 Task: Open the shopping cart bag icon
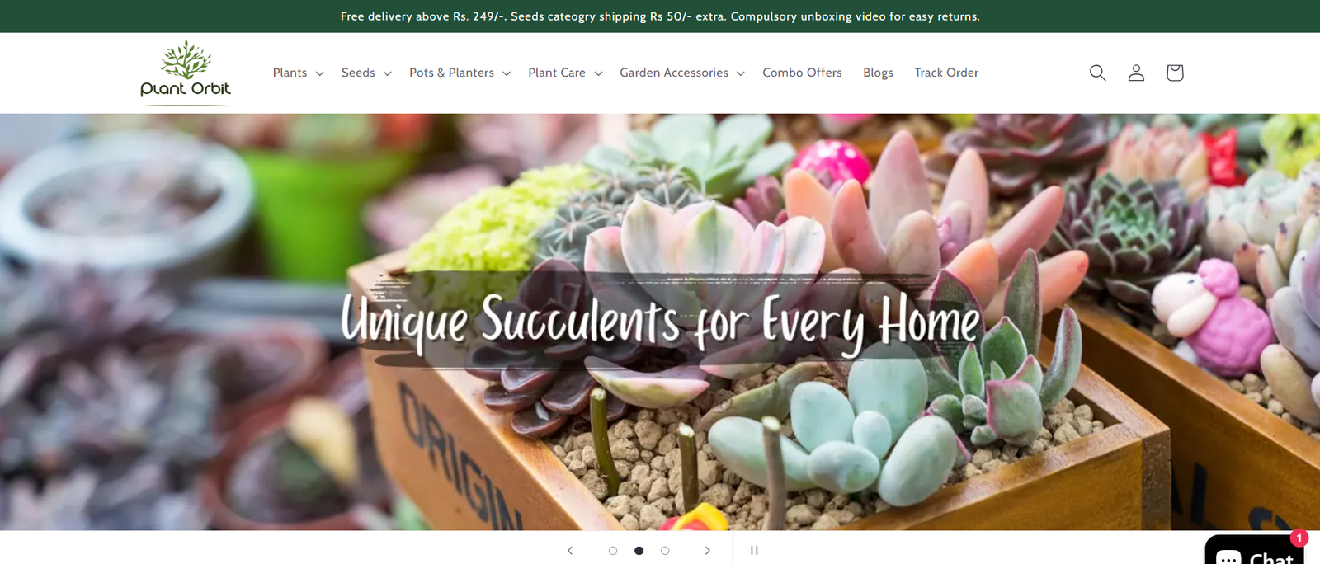tap(1175, 73)
